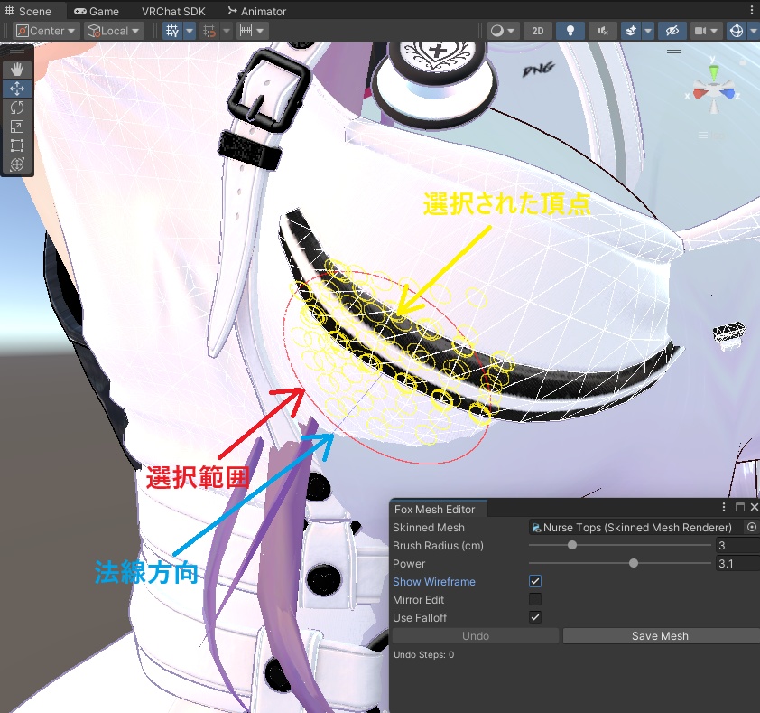This screenshot has width=760, height=713.
Task: Disable Use Falloff checkbox
Action: click(x=535, y=617)
